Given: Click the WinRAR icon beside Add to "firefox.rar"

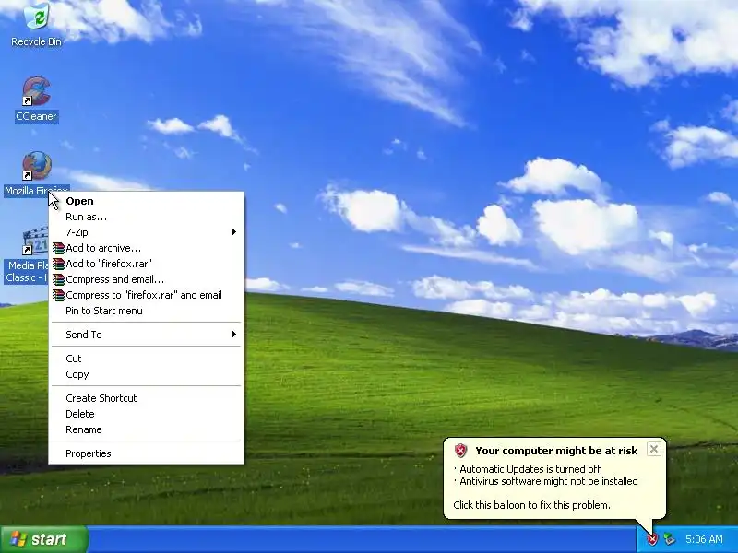Looking at the screenshot, I should coord(58,264).
